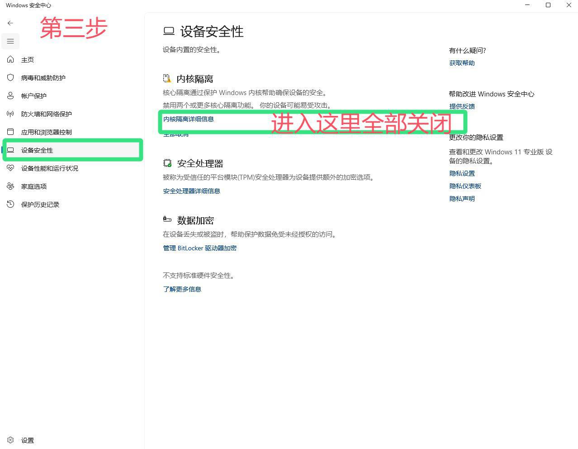Click the 内核隔离 chip warning icon
The height and width of the screenshot is (449, 578).
167,79
